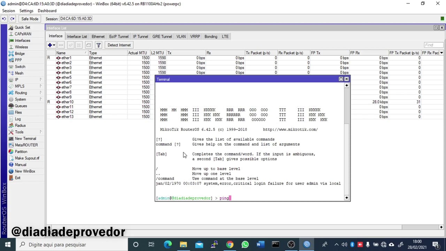Switch to the EoIP Tunnel tab
This screenshot has height=251, width=446.
pyautogui.click(x=119, y=37)
